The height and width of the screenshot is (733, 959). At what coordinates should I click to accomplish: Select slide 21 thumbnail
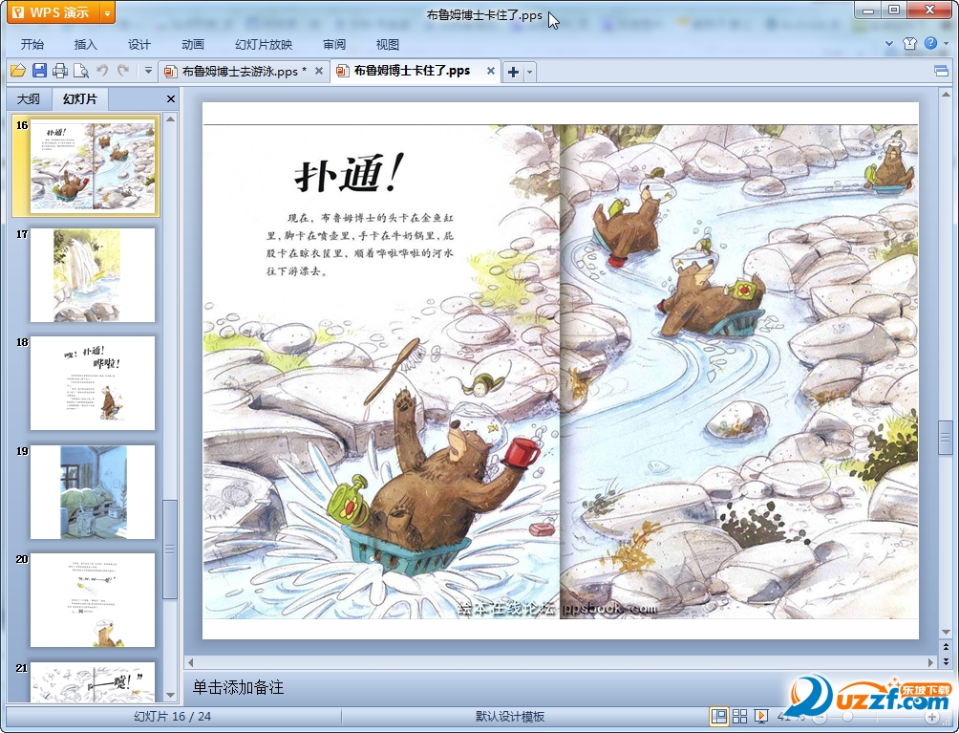93,681
